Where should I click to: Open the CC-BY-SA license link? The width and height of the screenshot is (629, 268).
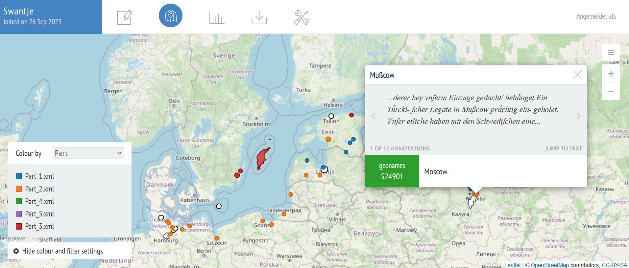[615, 265]
